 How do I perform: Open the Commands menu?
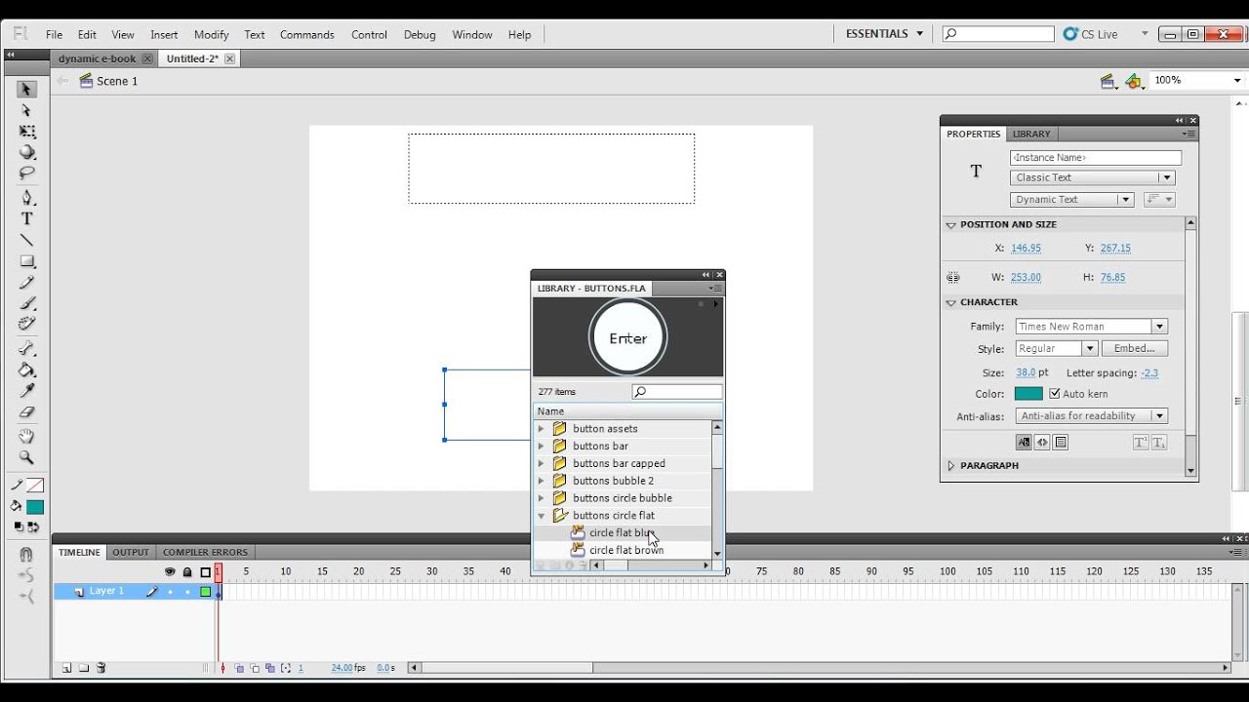click(307, 34)
